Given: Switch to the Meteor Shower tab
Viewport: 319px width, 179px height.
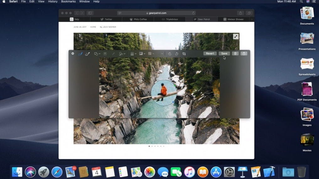Looking at the screenshot, I should [234, 19].
